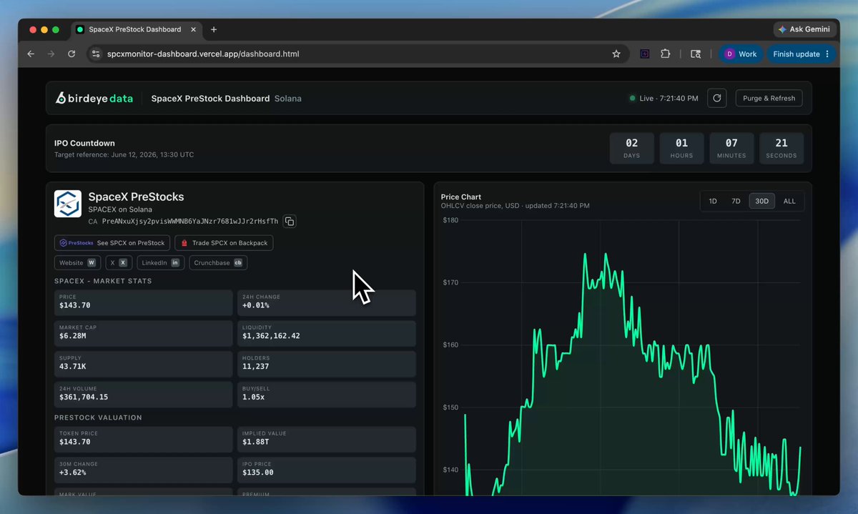The width and height of the screenshot is (858, 514).
Task: Open the tab search icon beside Work profile
Action: click(696, 54)
